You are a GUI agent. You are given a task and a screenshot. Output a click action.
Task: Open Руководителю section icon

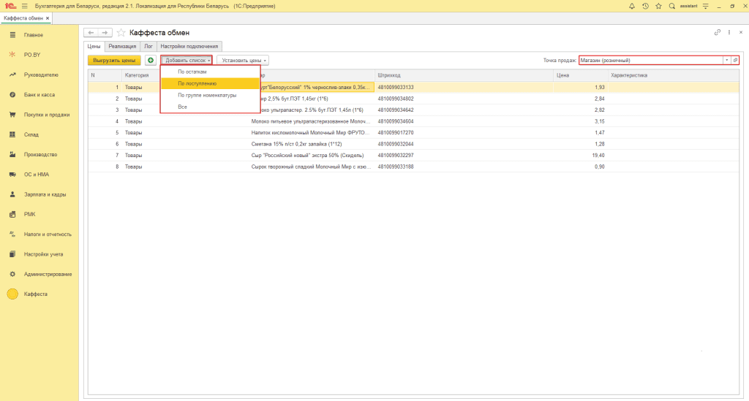[12, 75]
